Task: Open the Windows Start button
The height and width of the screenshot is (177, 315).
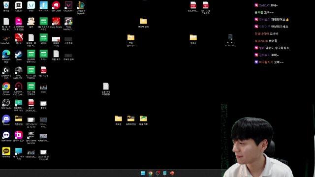Action: (143, 173)
